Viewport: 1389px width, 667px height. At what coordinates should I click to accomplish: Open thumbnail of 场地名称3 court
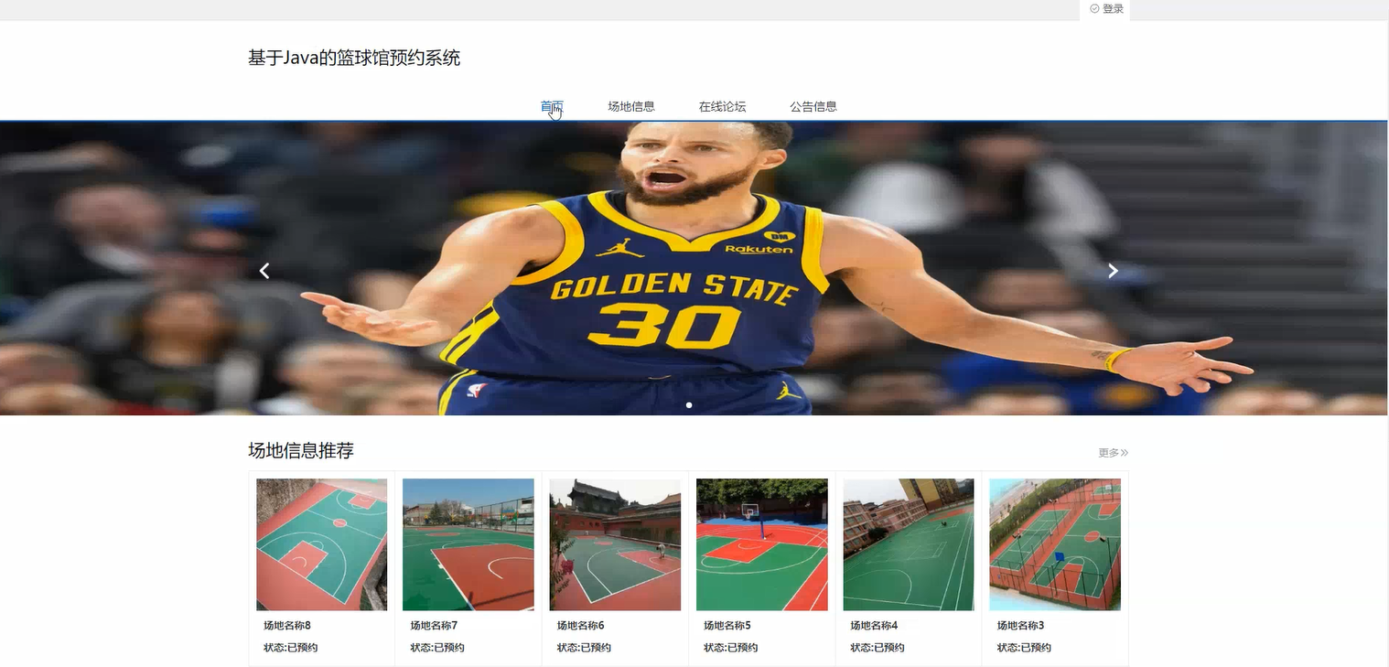(x=1055, y=544)
